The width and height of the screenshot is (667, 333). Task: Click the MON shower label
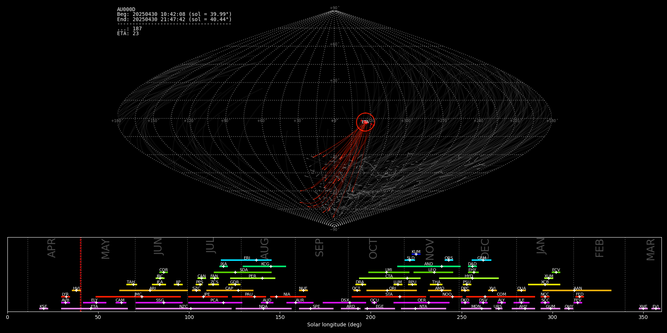tap(476, 307)
